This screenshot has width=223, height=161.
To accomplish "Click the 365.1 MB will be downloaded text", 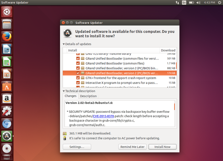I will [x=90, y=133].
